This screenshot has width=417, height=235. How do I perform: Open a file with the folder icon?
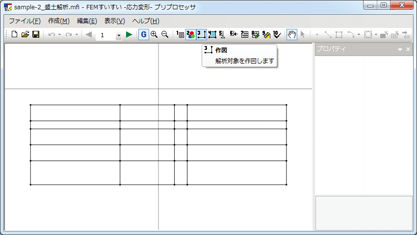[x=25, y=35]
